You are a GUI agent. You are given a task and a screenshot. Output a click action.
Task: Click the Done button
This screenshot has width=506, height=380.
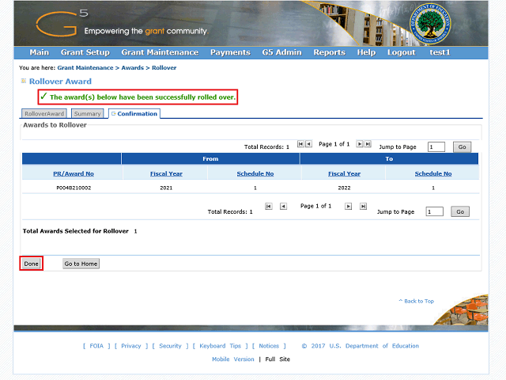(32, 264)
